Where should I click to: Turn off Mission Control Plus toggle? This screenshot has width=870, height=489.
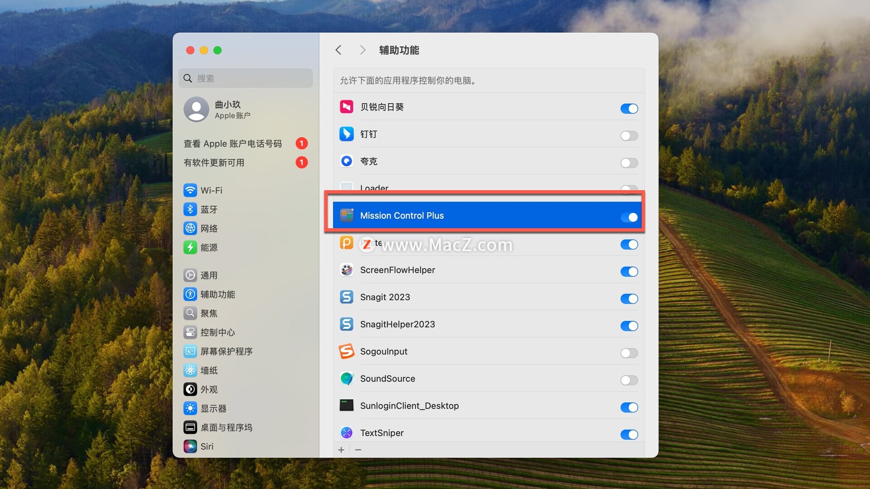pyautogui.click(x=629, y=217)
